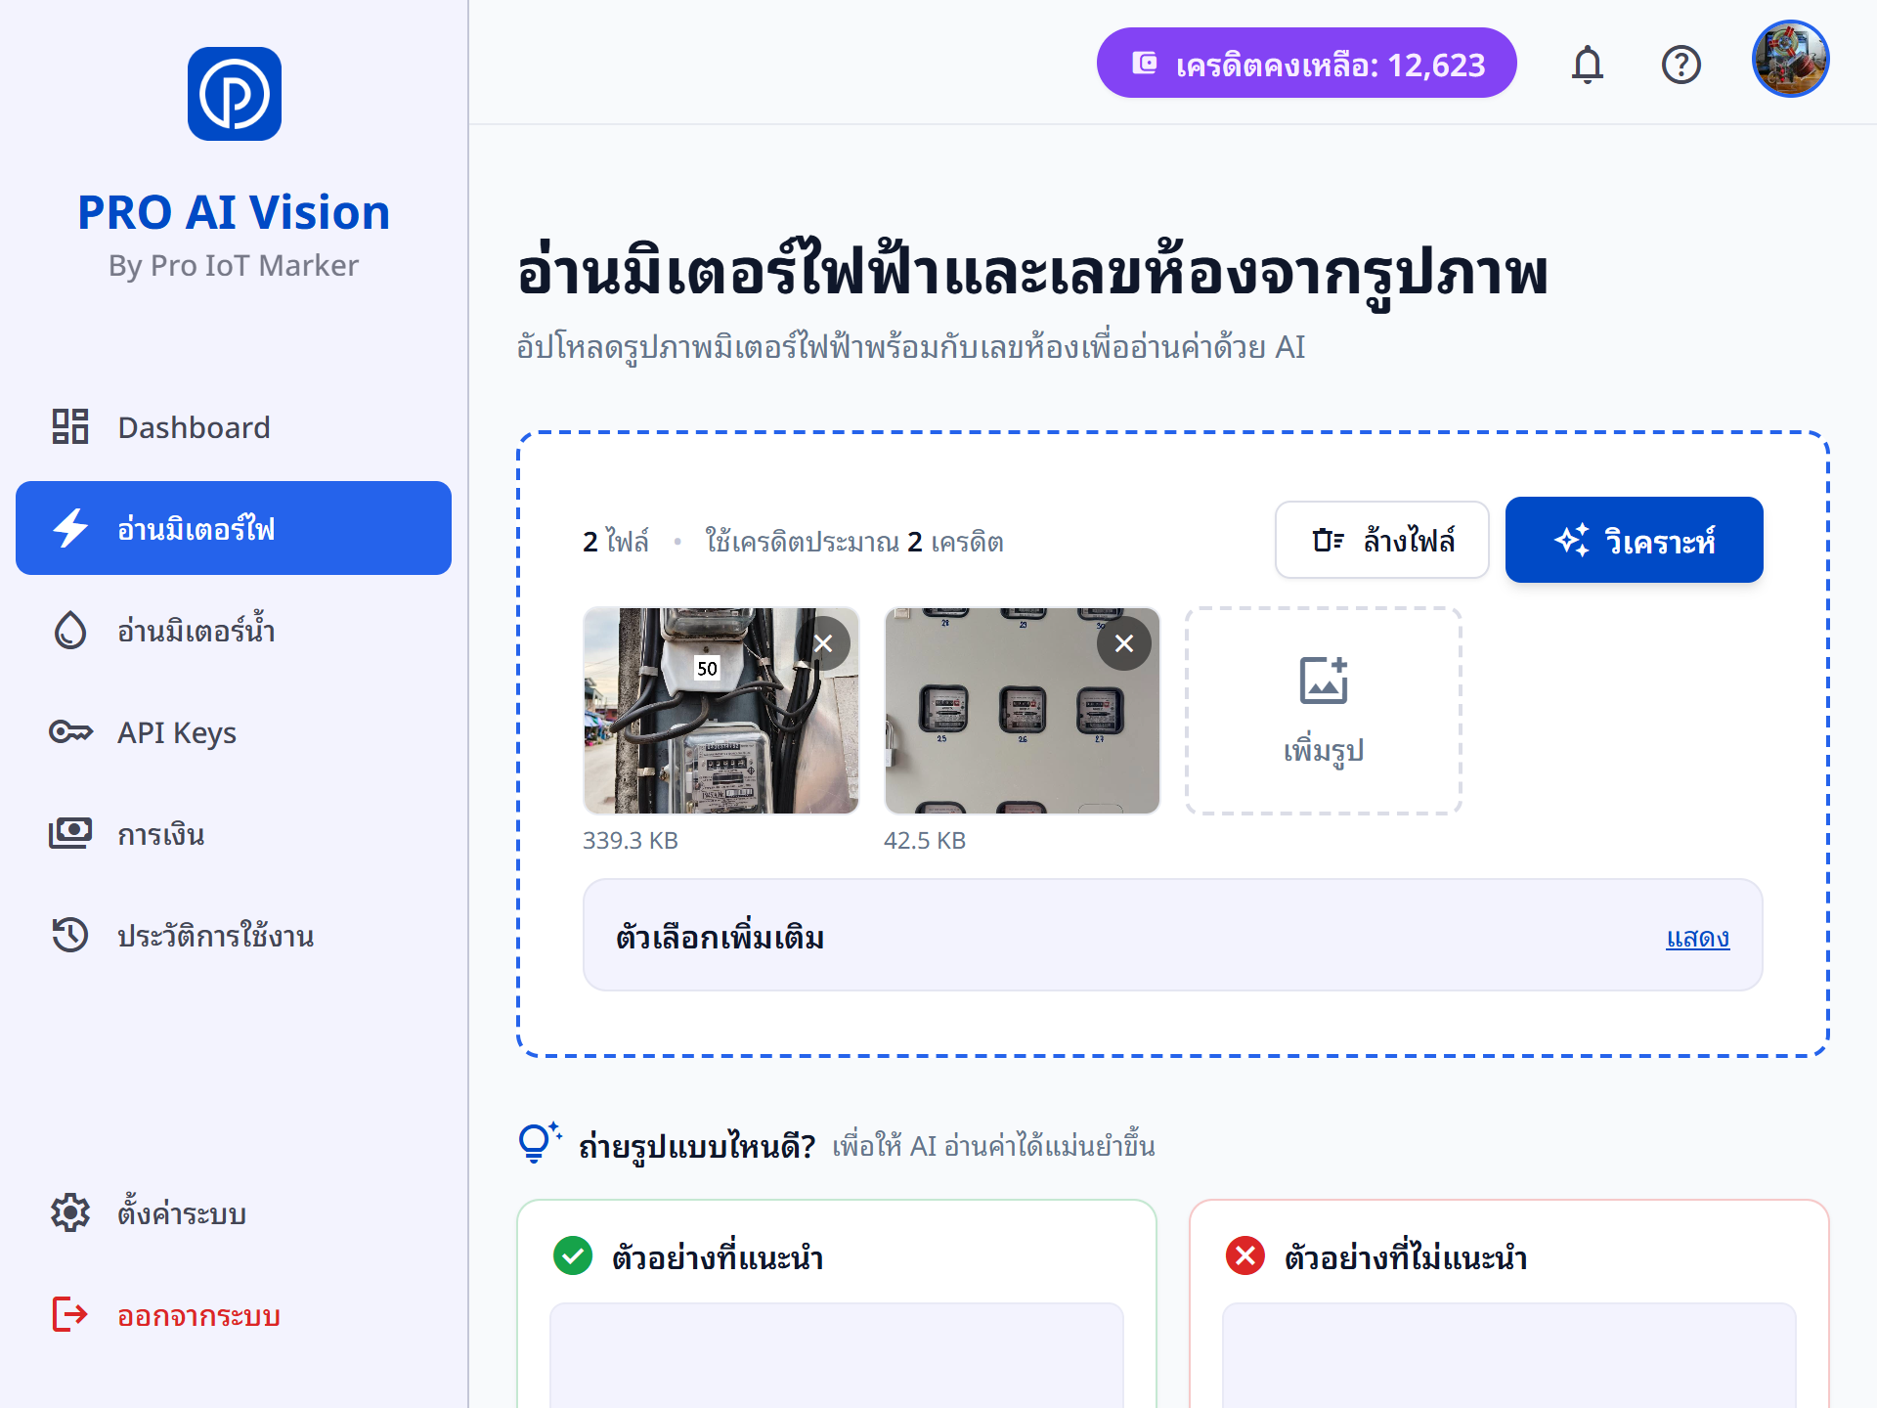
Task: Click the วิเคราะห์ analyze button
Action: click(1635, 540)
